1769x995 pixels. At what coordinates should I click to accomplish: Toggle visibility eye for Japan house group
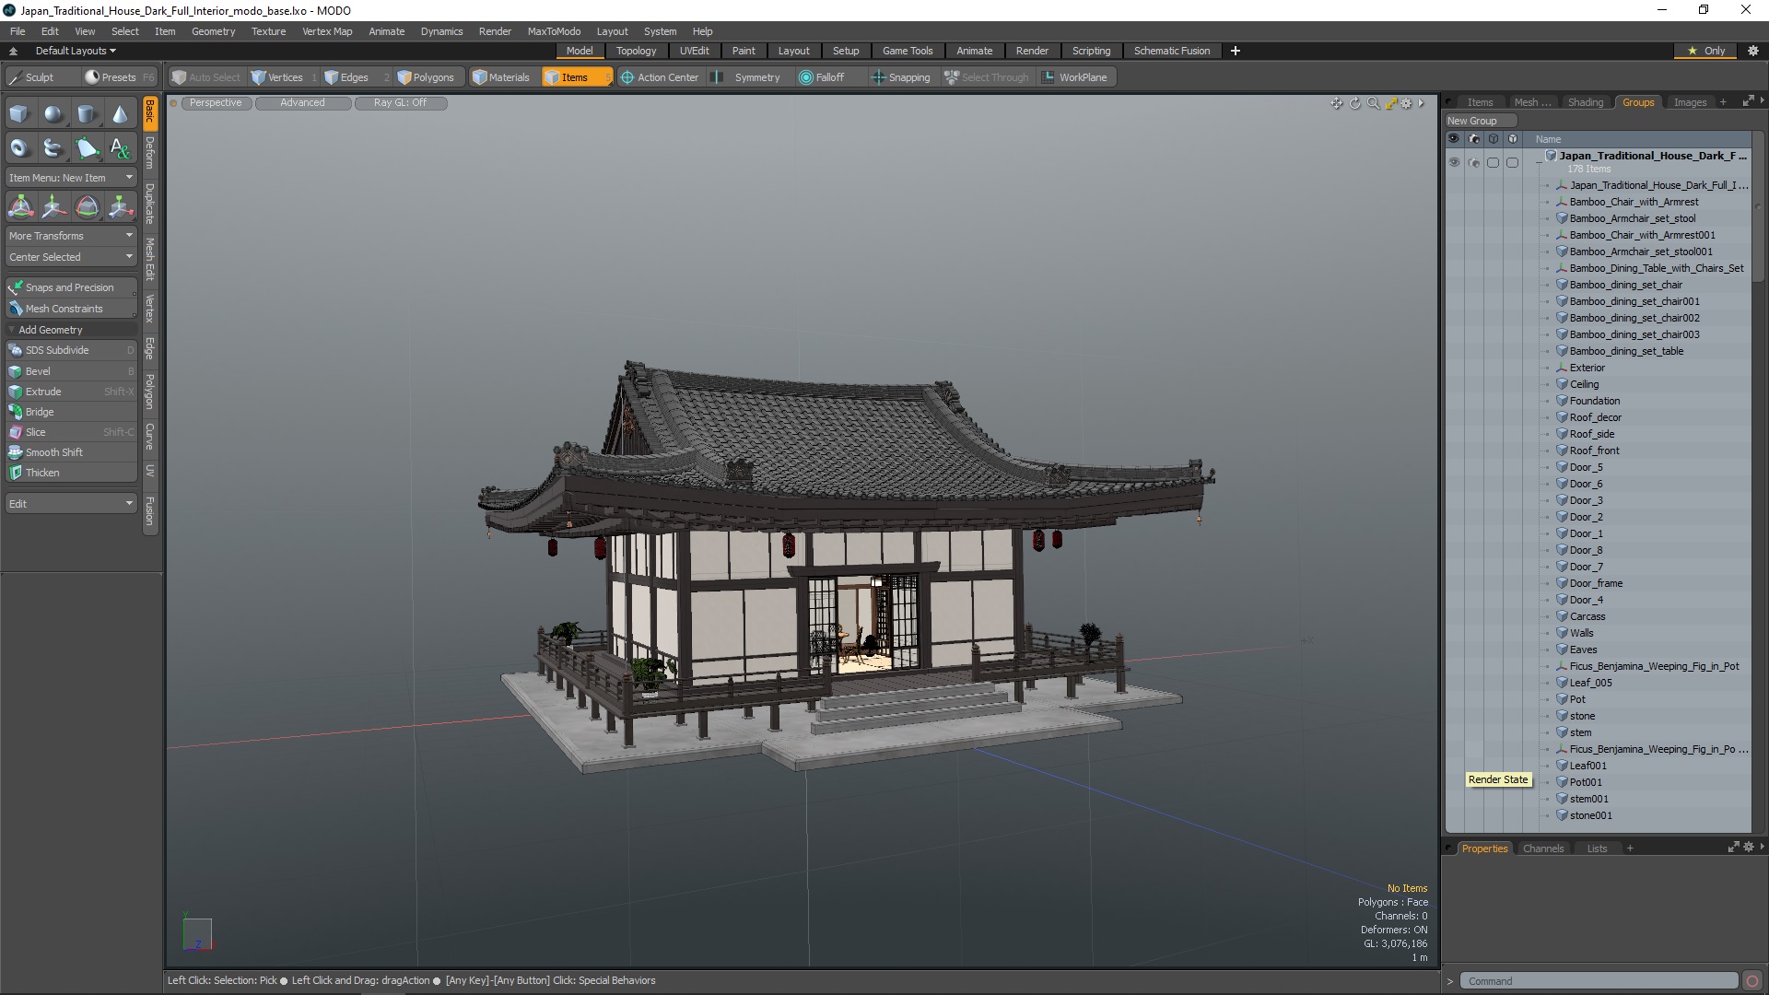[x=1454, y=162]
